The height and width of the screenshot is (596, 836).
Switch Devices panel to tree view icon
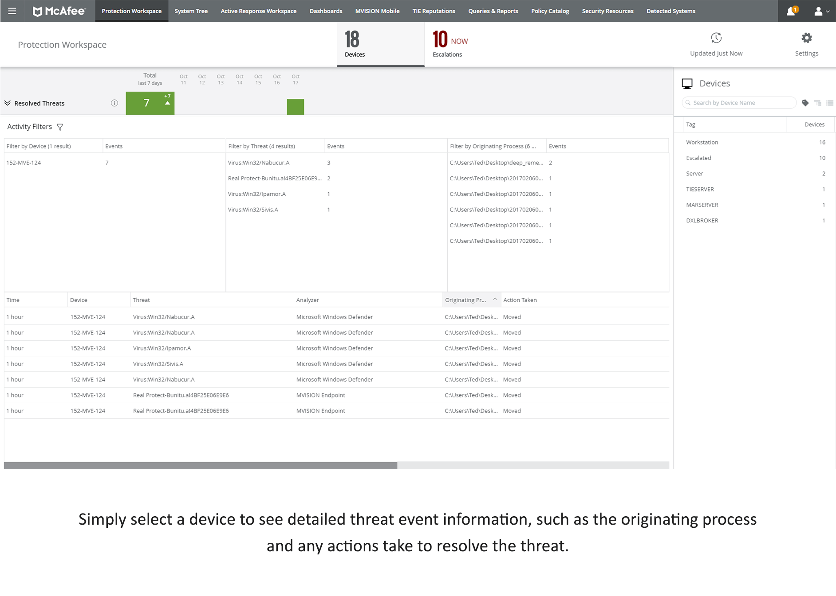[818, 103]
